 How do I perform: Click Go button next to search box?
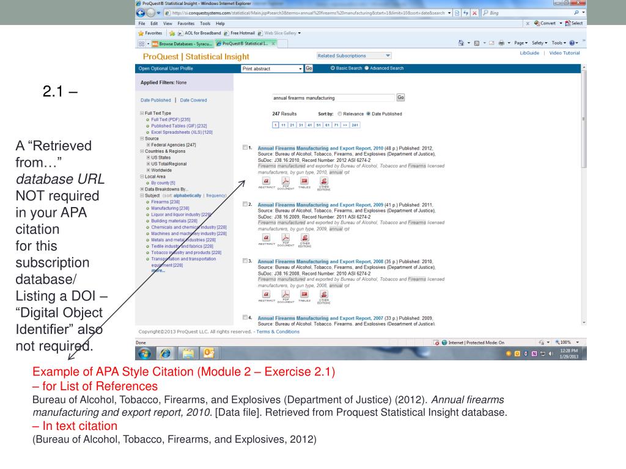tap(400, 98)
